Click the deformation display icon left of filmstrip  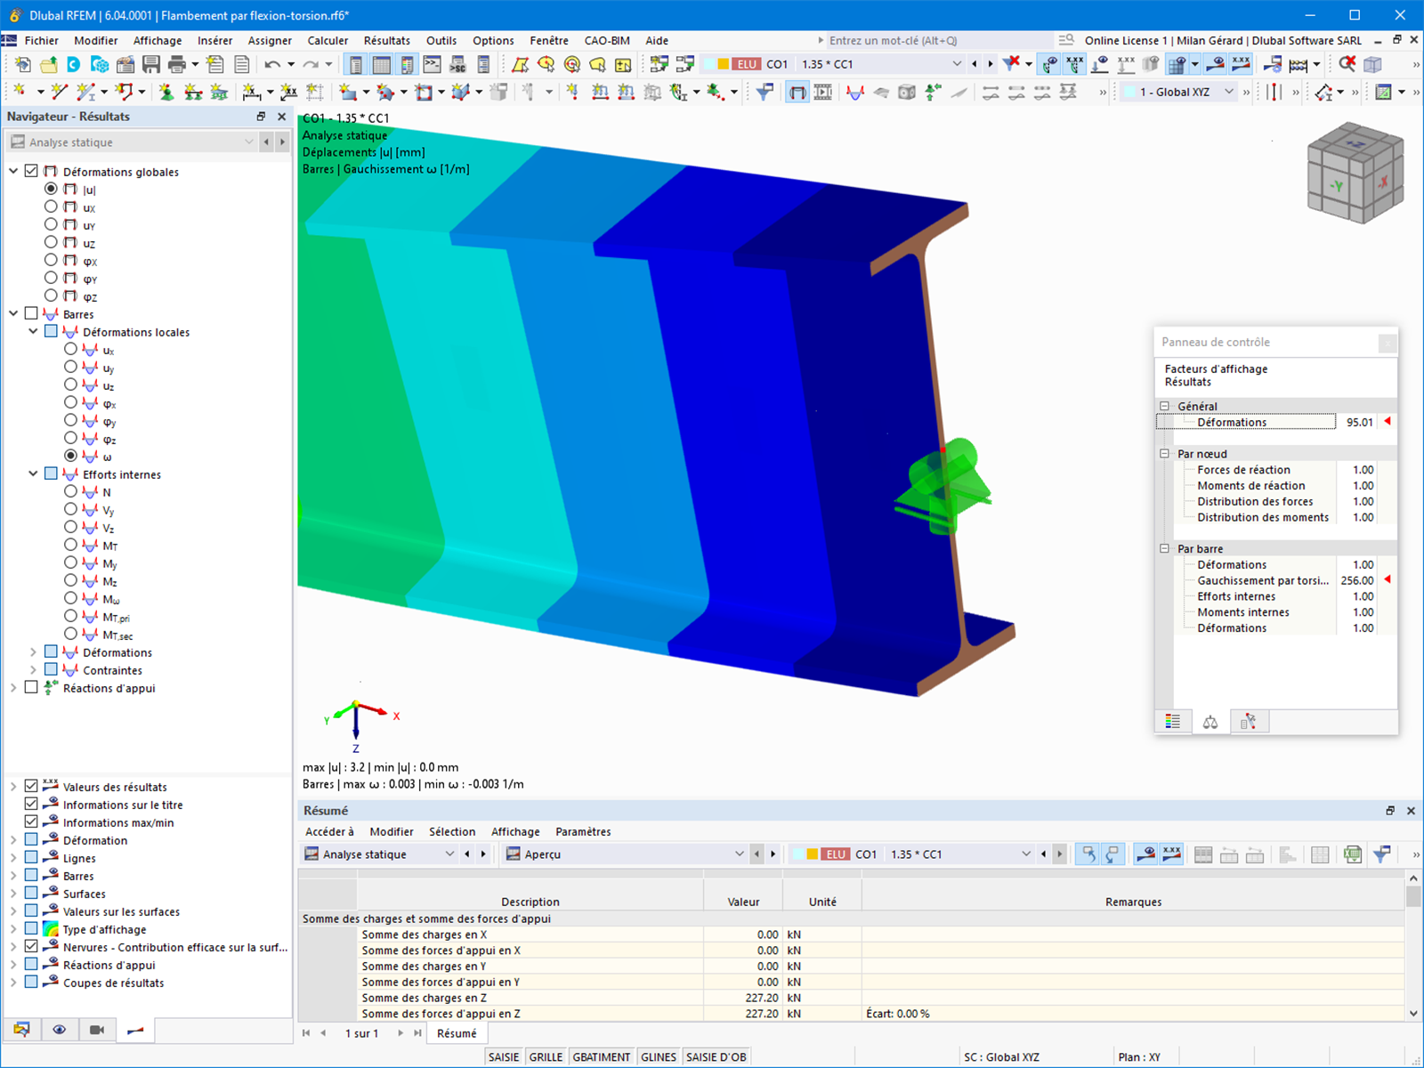pyautogui.click(x=797, y=92)
